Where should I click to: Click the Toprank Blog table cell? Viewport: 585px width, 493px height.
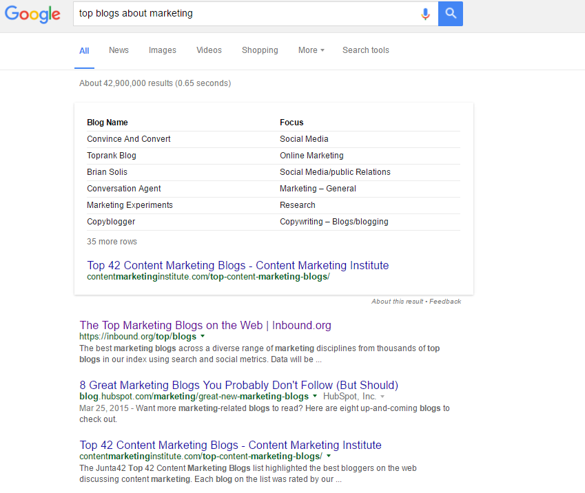click(x=112, y=156)
